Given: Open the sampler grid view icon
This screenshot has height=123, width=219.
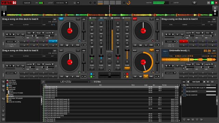Looking at the screenshot, I should coord(184,82).
